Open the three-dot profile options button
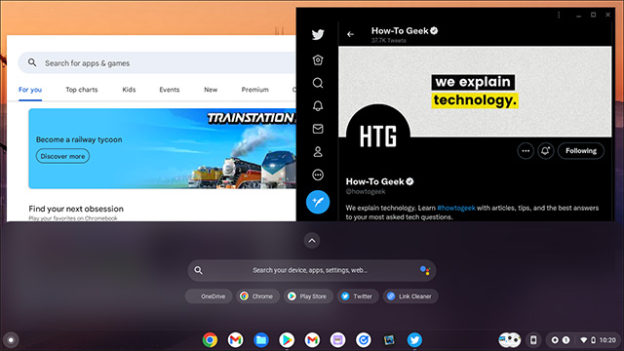The width and height of the screenshot is (624, 351). click(x=526, y=151)
